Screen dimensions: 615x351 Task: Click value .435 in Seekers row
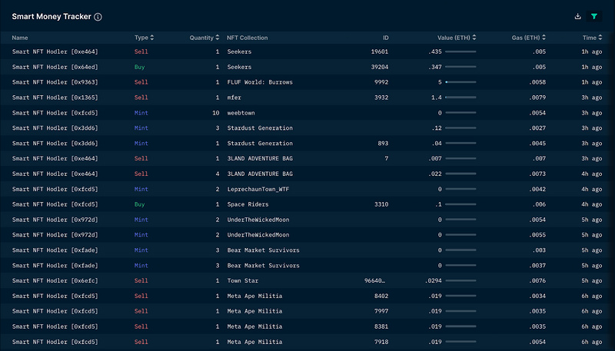(435, 51)
